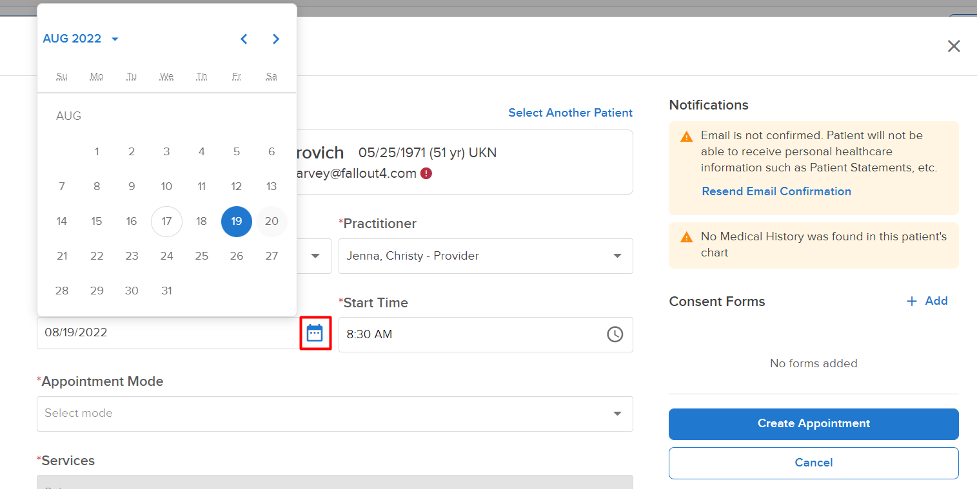
Task: Select August 12 in calendar
Action: coord(237,187)
